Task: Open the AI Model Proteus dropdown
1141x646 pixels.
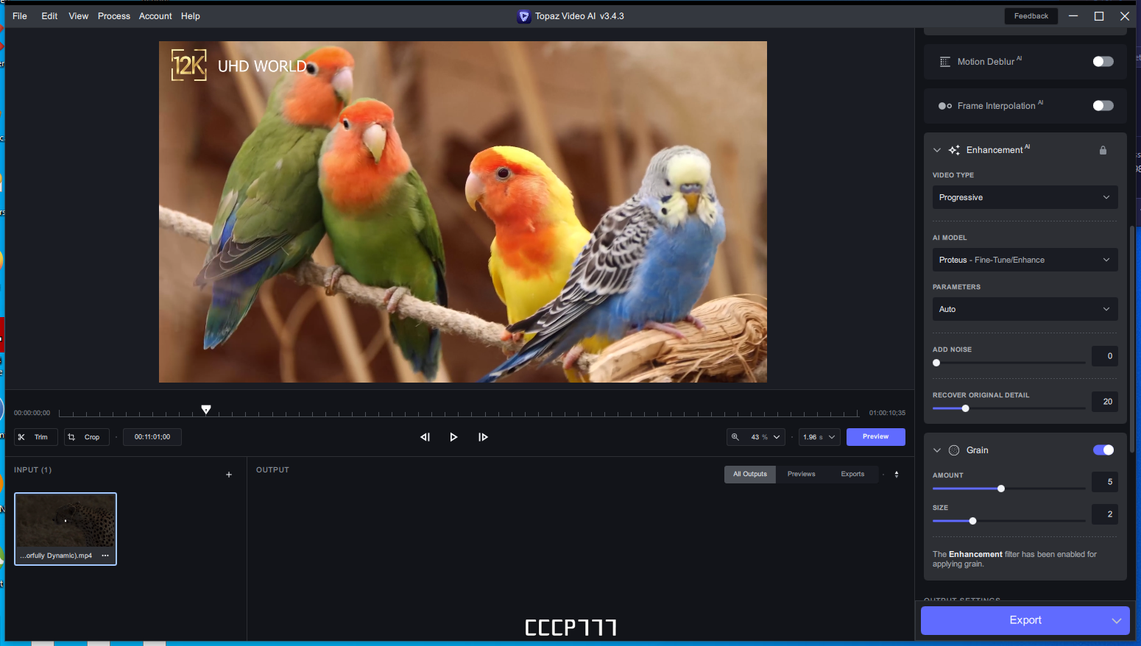Action: point(1025,260)
